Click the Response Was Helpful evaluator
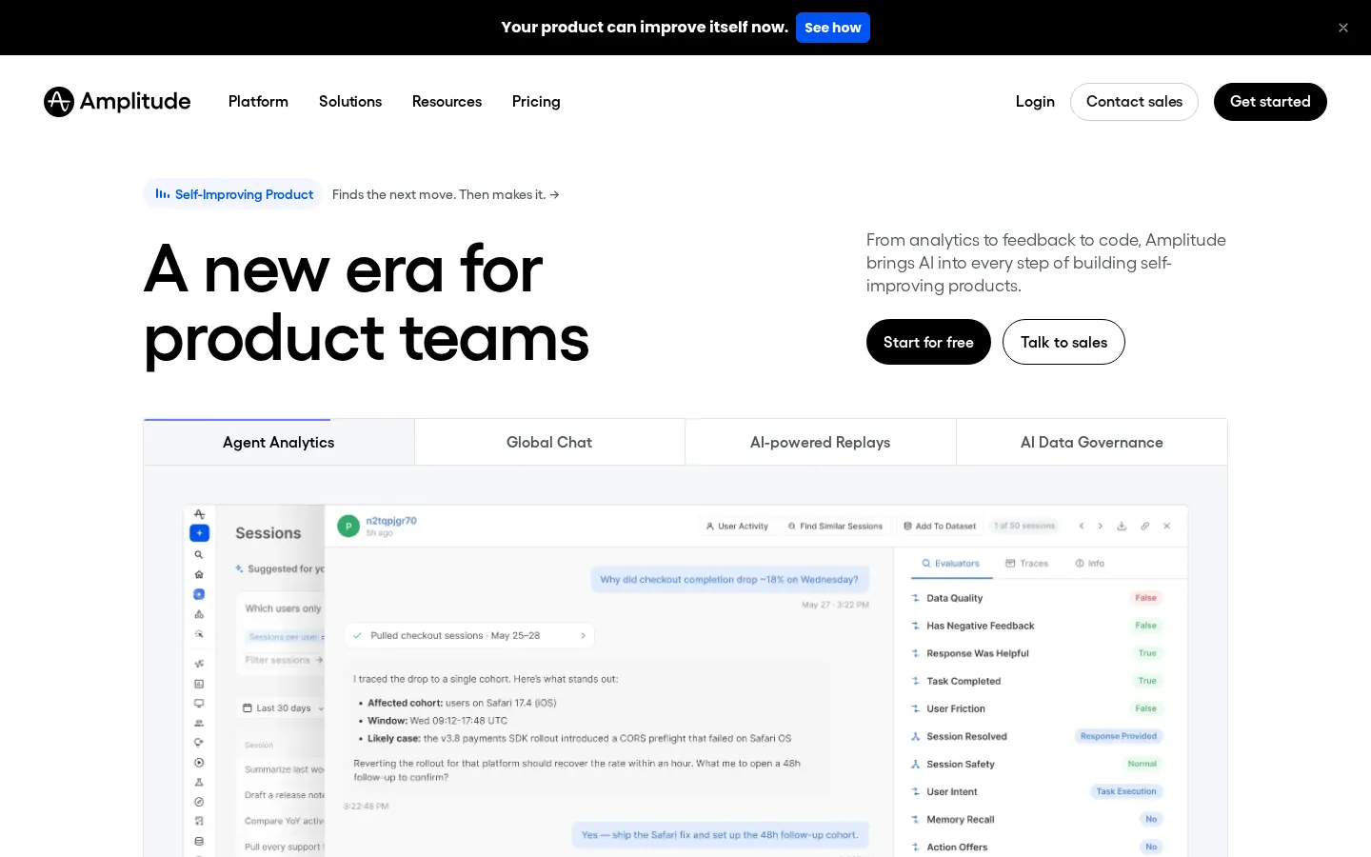The width and height of the screenshot is (1371, 857). tap(1036, 653)
